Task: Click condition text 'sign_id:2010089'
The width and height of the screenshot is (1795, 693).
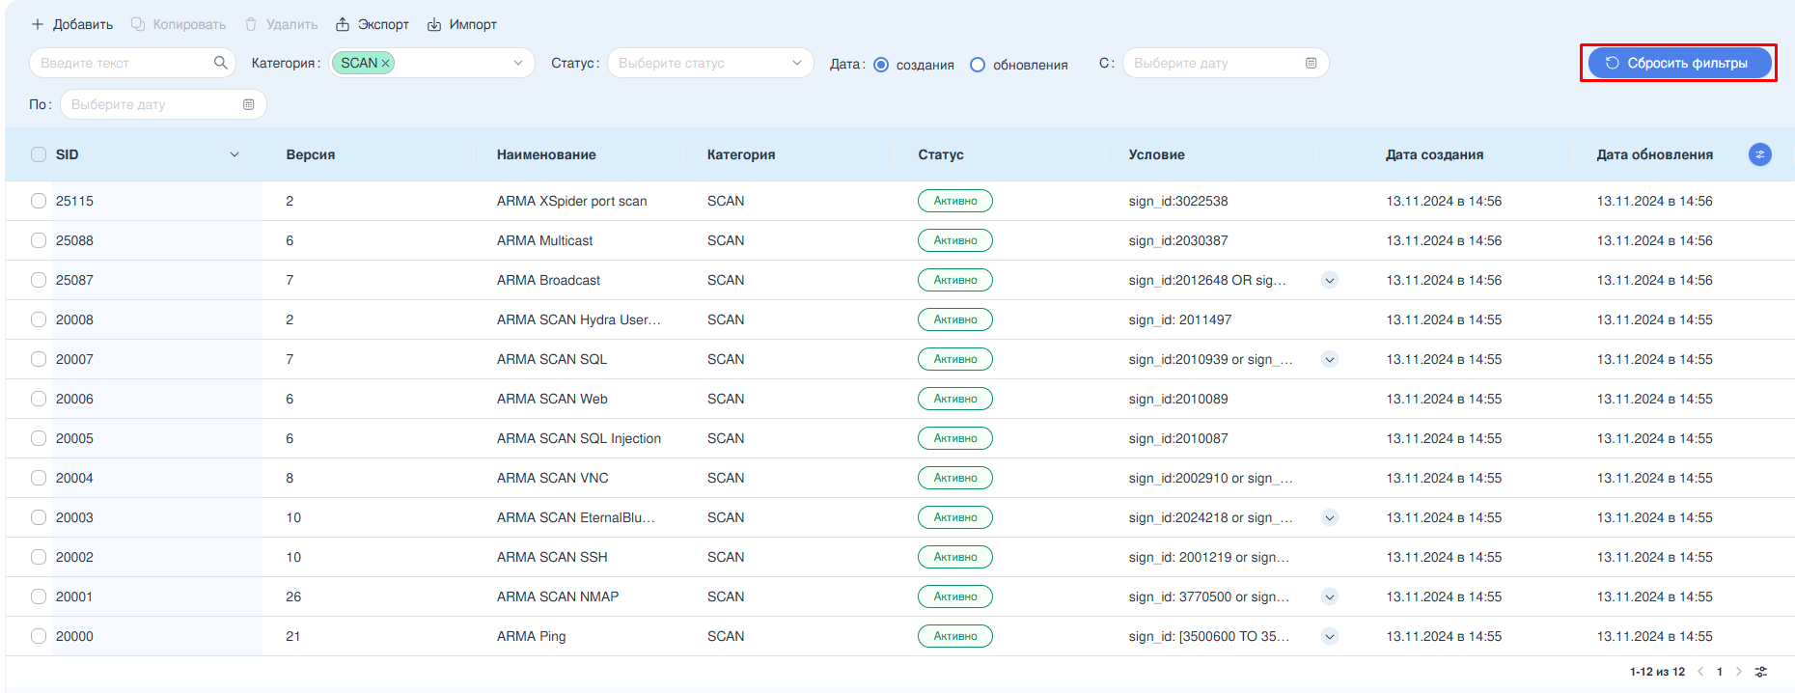Action: click(1178, 399)
